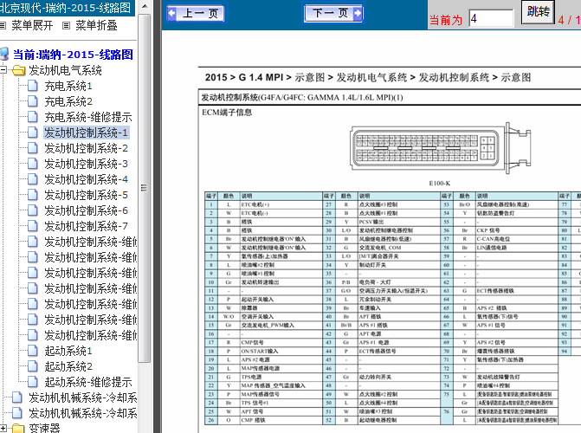Collapse all menus via 菜单折叠
Viewport: 581px width, 433px height.
[x=96, y=26]
